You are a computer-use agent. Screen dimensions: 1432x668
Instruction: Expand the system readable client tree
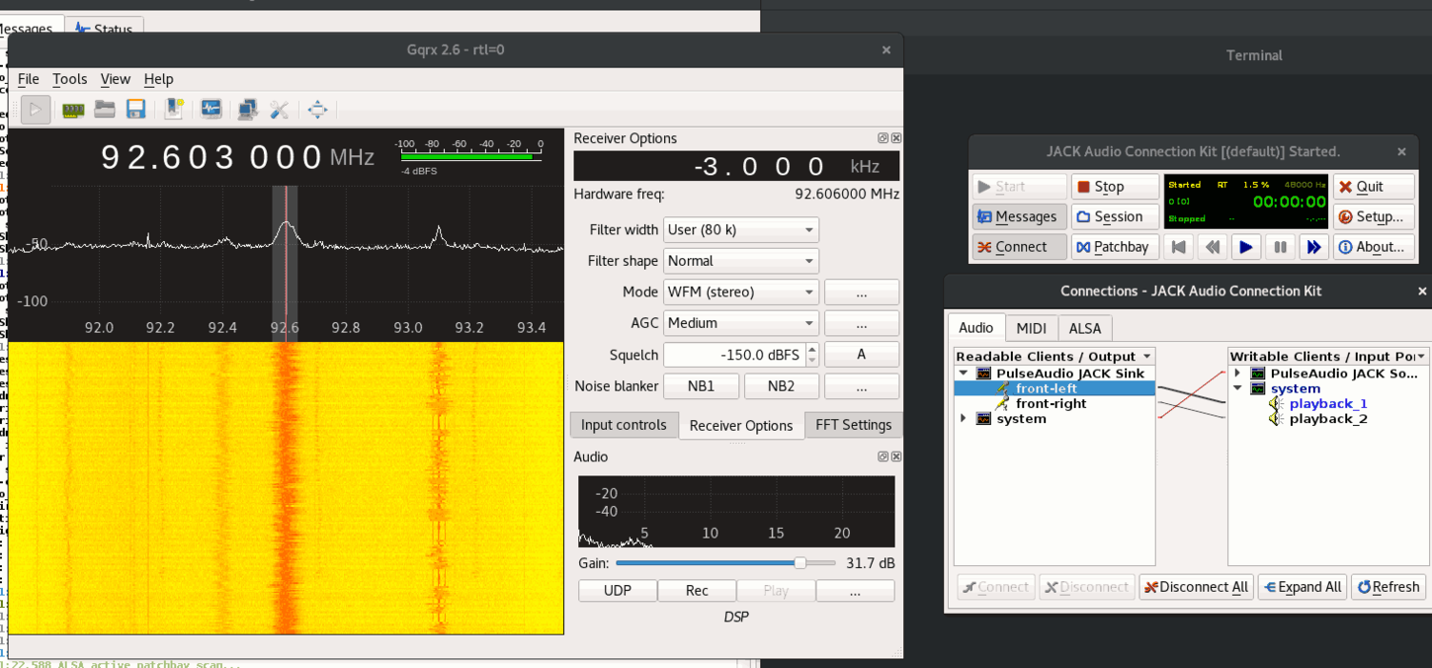964,419
